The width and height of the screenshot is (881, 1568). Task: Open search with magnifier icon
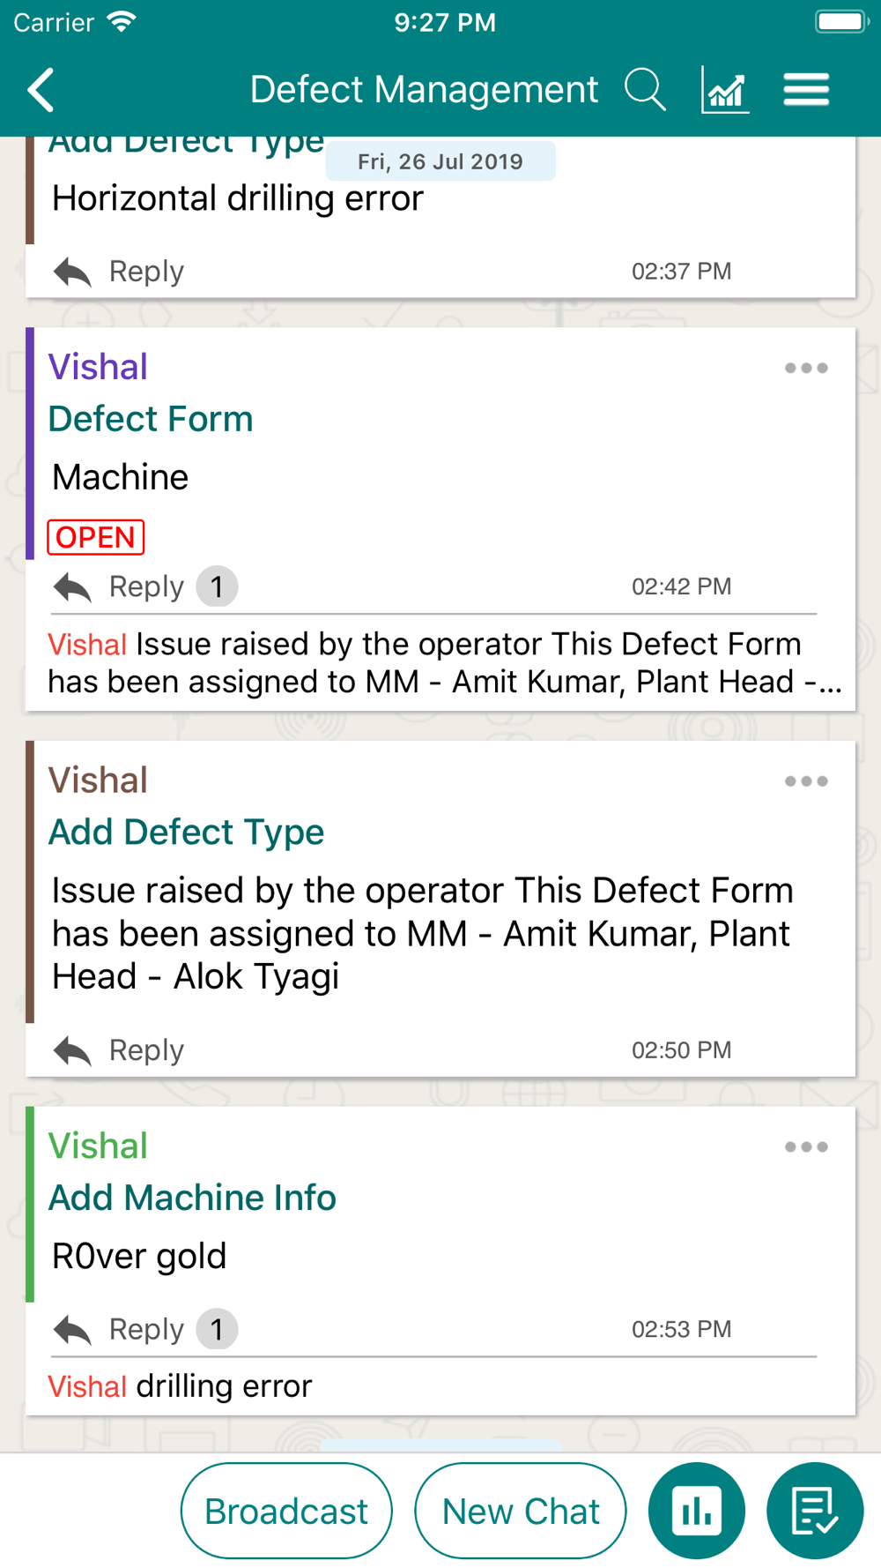[645, 90]
